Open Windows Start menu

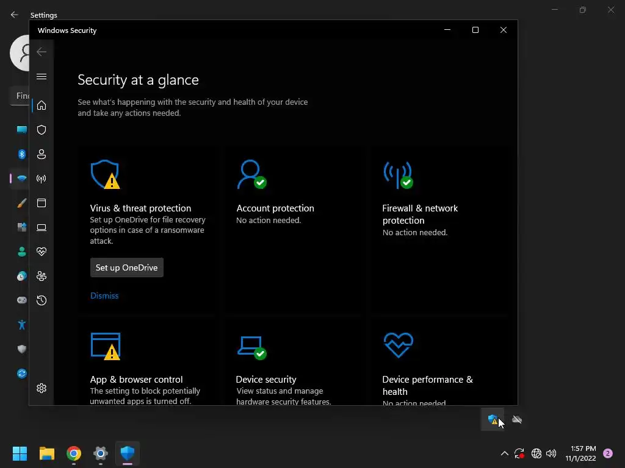tap(20, 453)
